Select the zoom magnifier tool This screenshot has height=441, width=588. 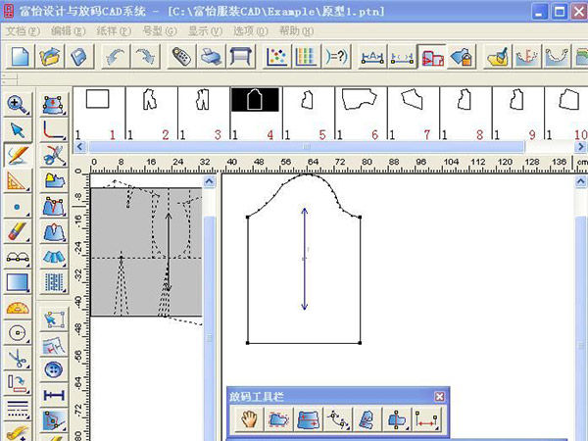(18, 104)
